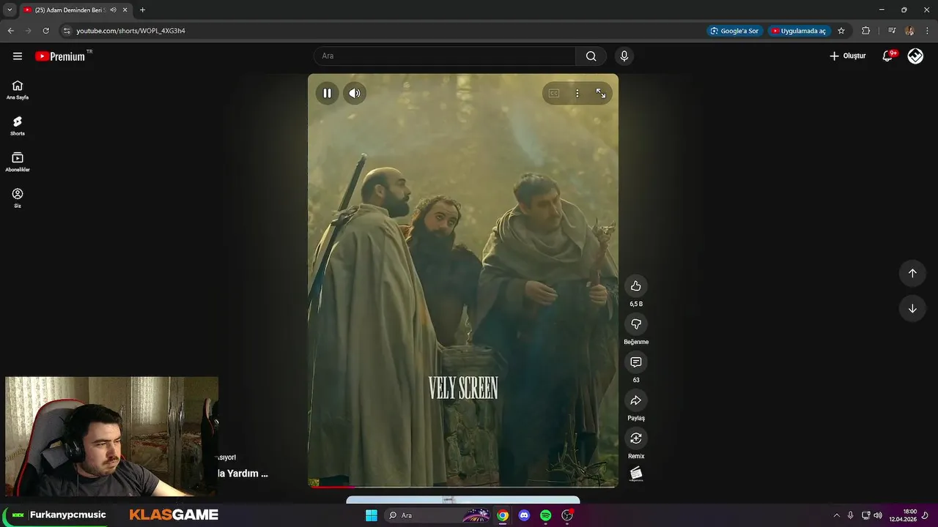Screen dimensions: 938x527
Task: Go forward in Chrome
Action: (28, 31)
